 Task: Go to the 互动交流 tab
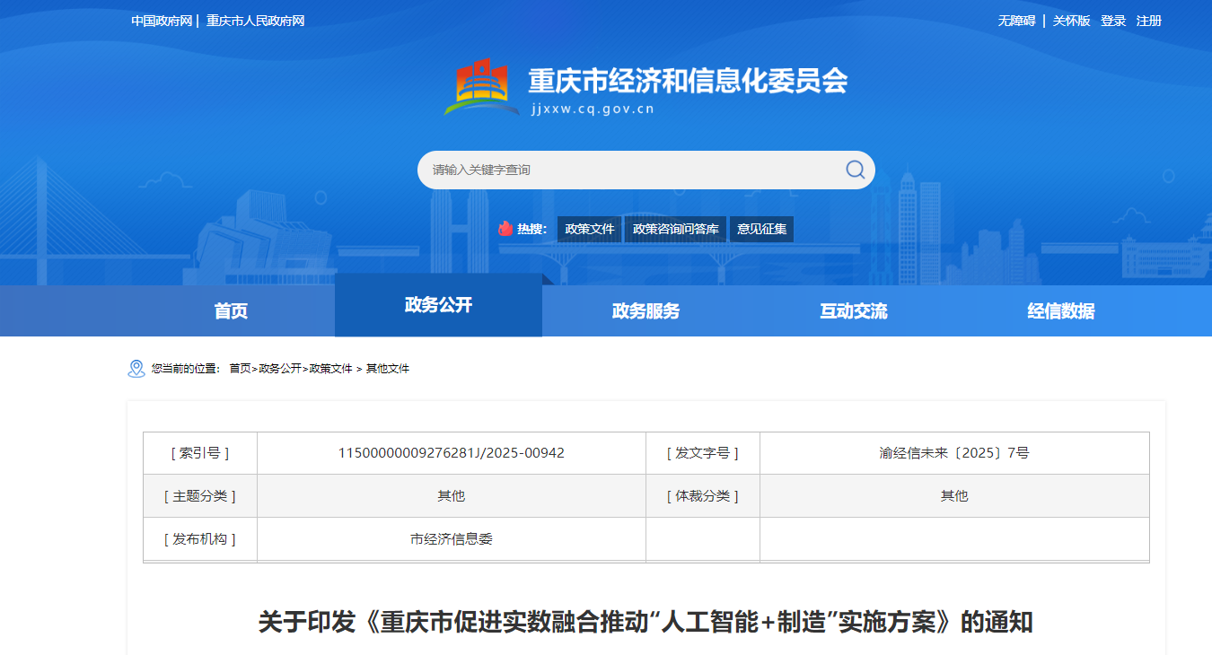coord(853,311)
